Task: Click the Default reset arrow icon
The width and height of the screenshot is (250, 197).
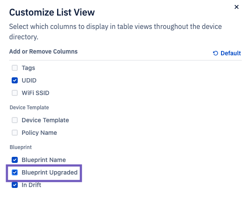Action: pyautogui.click(x=215, y=53)
